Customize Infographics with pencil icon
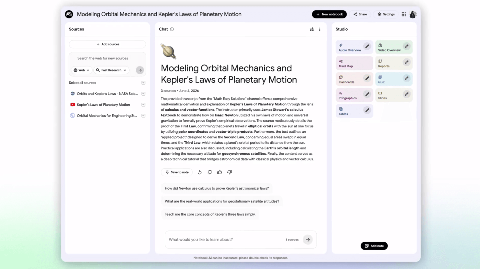This screenshot has width=480, height=269. [367, 94]
